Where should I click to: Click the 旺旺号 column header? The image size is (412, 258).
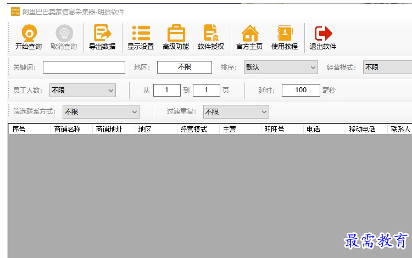282,129
